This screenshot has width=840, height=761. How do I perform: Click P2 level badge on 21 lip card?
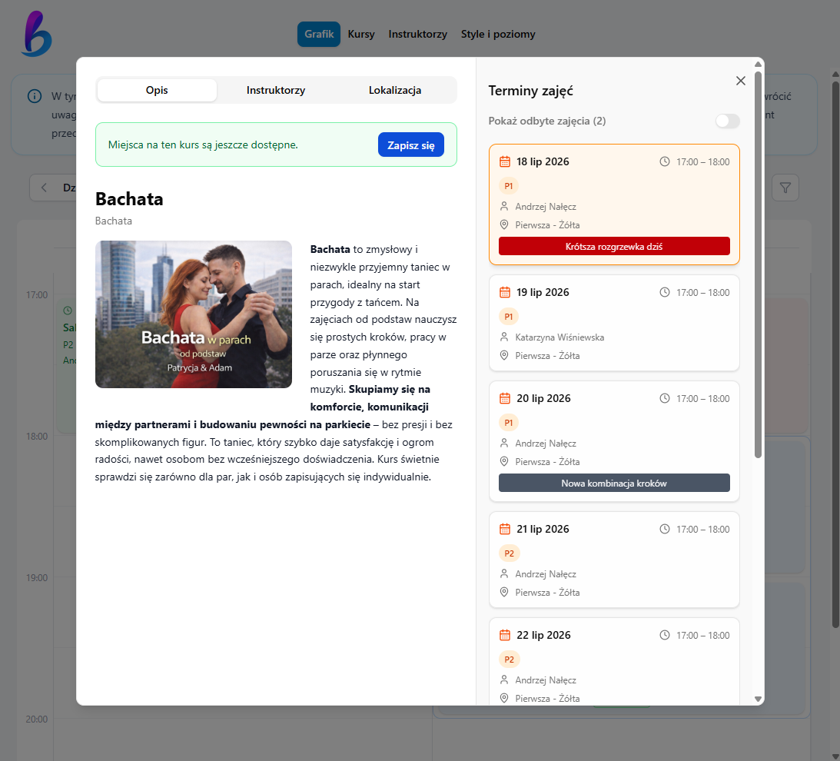coord(510,554)
